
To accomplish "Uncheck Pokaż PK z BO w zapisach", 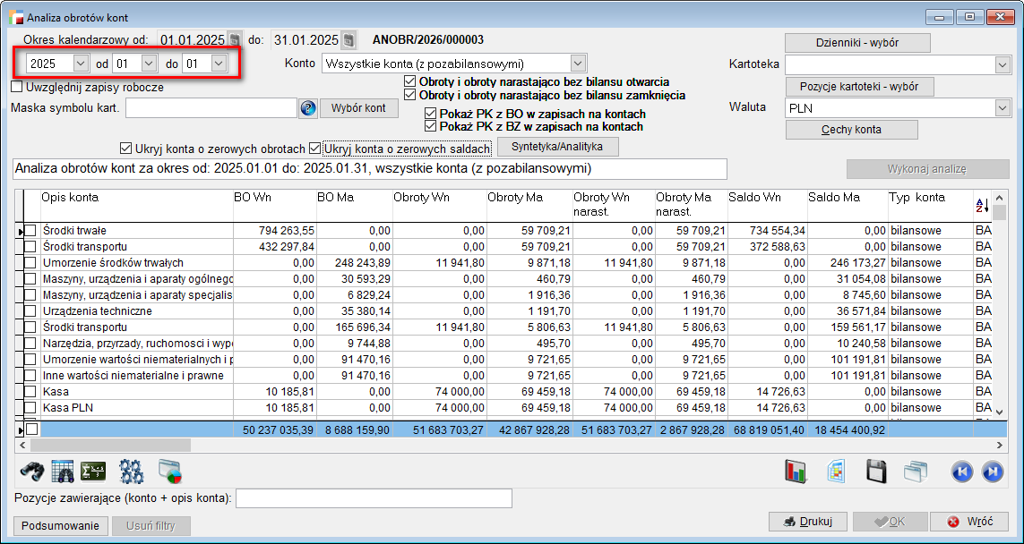I will 432,114.
